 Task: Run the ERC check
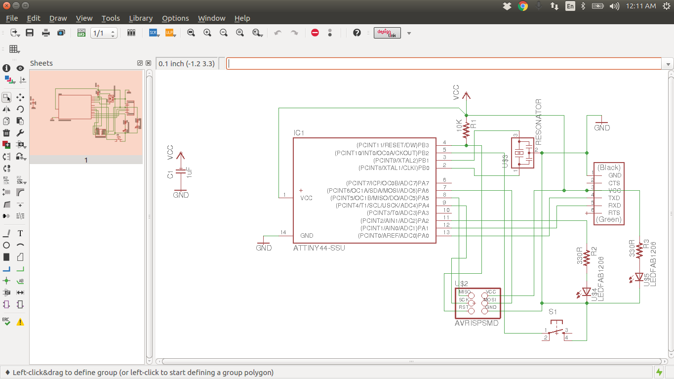(6, 321)
